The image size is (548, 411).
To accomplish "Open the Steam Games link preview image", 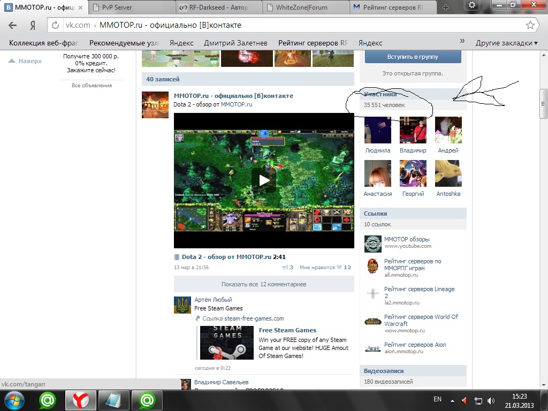I will 227,343.
